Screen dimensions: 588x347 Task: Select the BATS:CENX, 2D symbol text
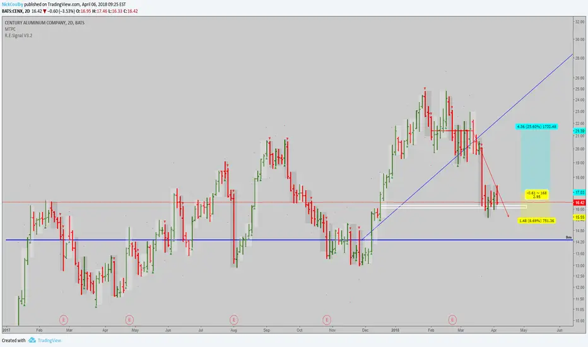pyautogui.click(x=16, y=11)
